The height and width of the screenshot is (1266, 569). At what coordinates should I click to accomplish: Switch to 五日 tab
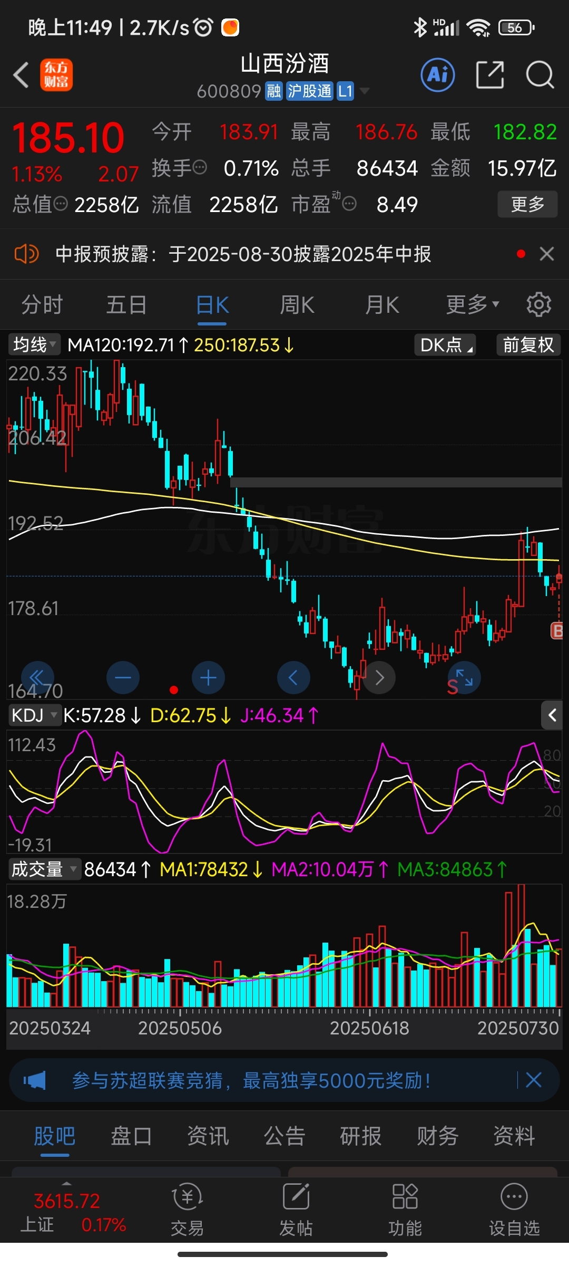tap(126, 304)
